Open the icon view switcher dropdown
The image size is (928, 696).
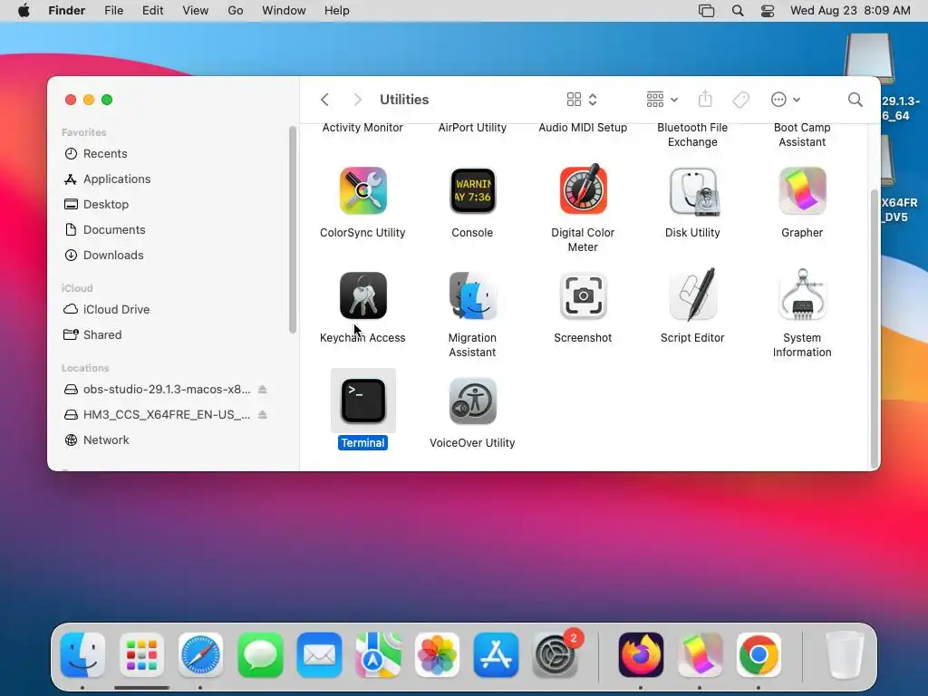point(582,100)
